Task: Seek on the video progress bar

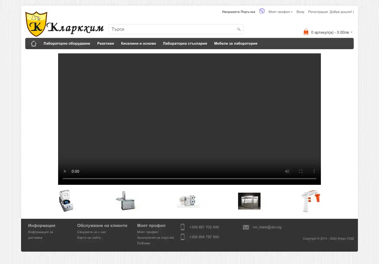Action: 189,178
